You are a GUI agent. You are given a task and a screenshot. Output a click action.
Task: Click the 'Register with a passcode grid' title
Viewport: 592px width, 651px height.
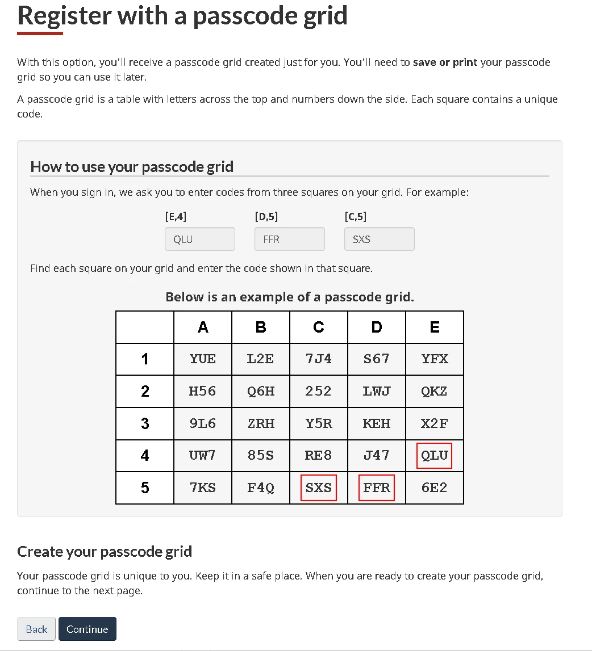point(182,16)
